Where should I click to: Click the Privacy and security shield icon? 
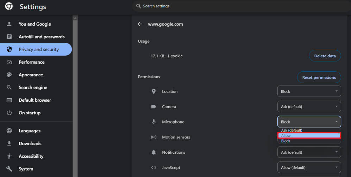pos(9,50)
